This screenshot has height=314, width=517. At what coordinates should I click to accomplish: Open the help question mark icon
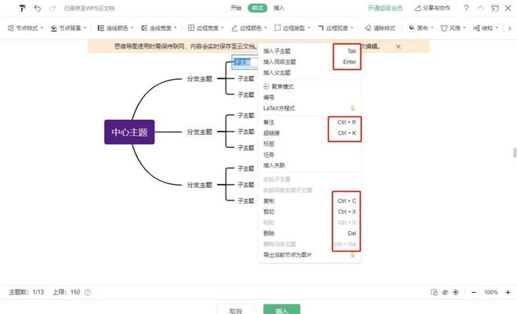click(466, 8)
